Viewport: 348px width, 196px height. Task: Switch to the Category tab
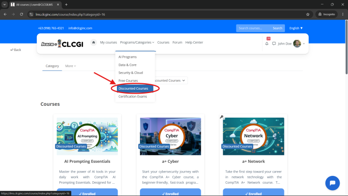click(x=52, y=66)
